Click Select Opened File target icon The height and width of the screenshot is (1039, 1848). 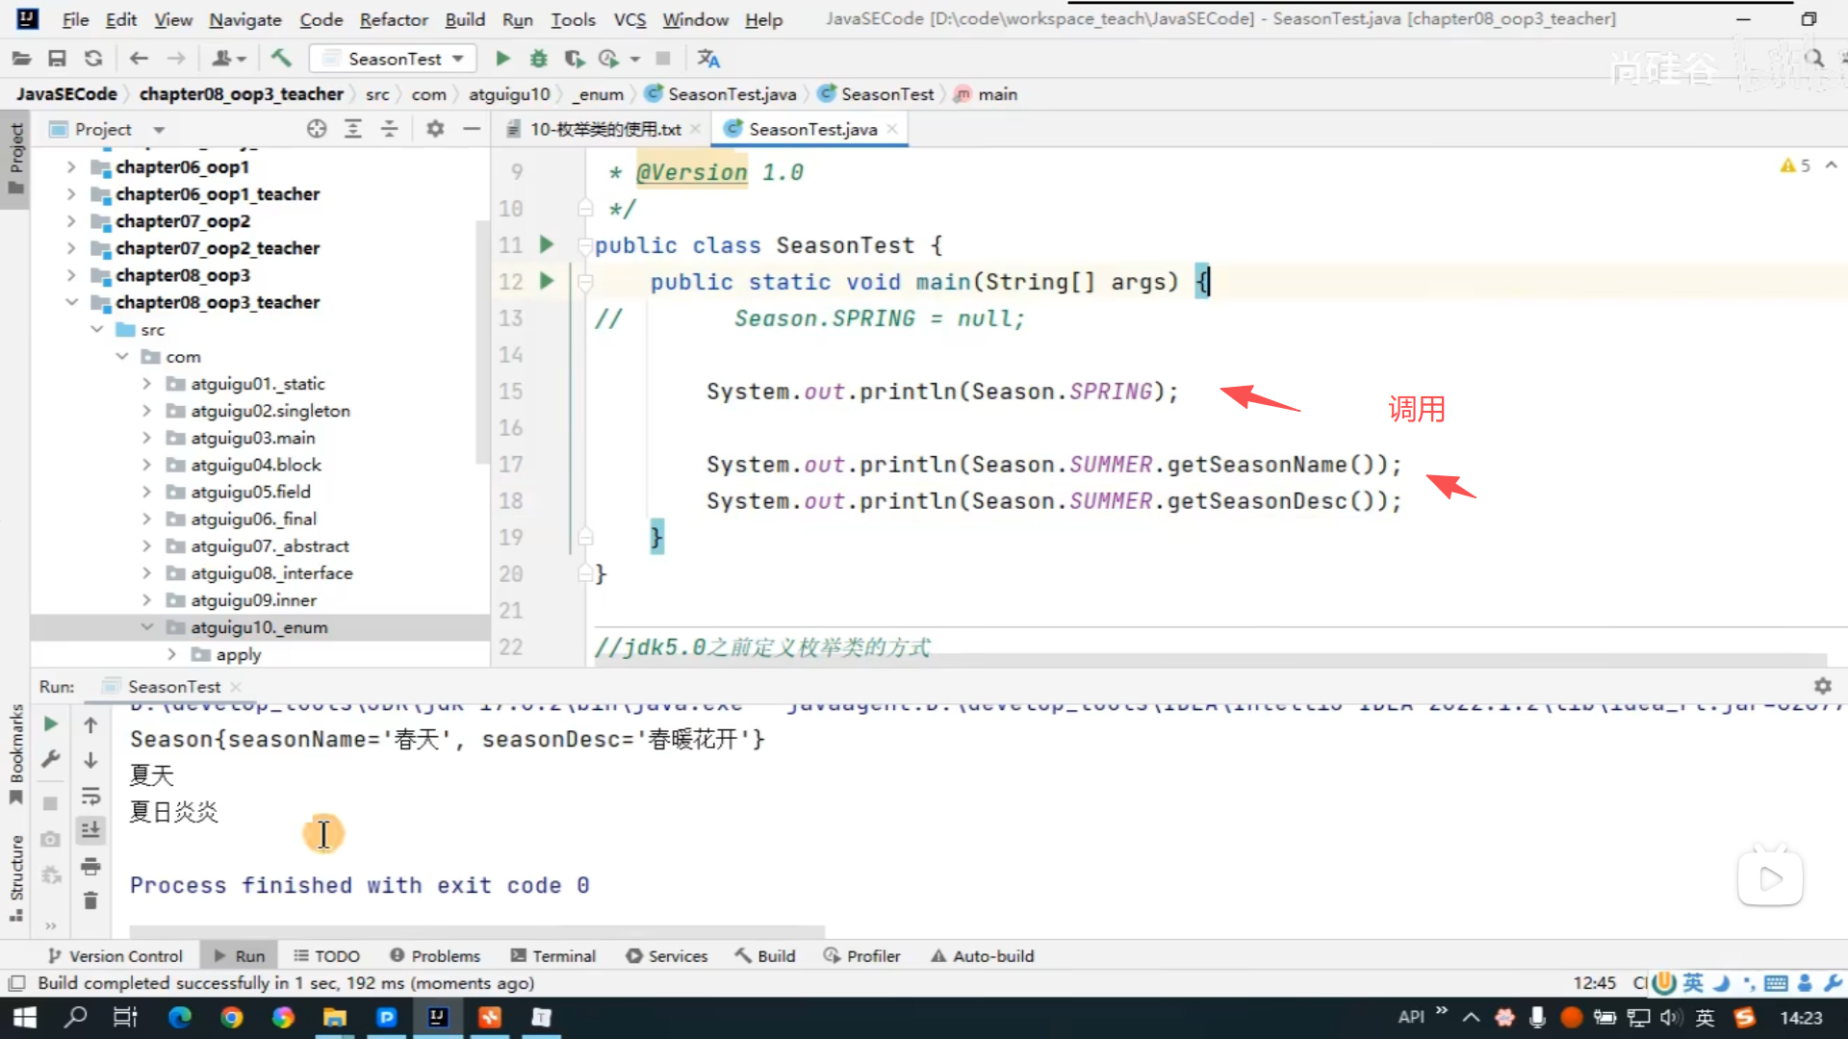tap(317, 129)
